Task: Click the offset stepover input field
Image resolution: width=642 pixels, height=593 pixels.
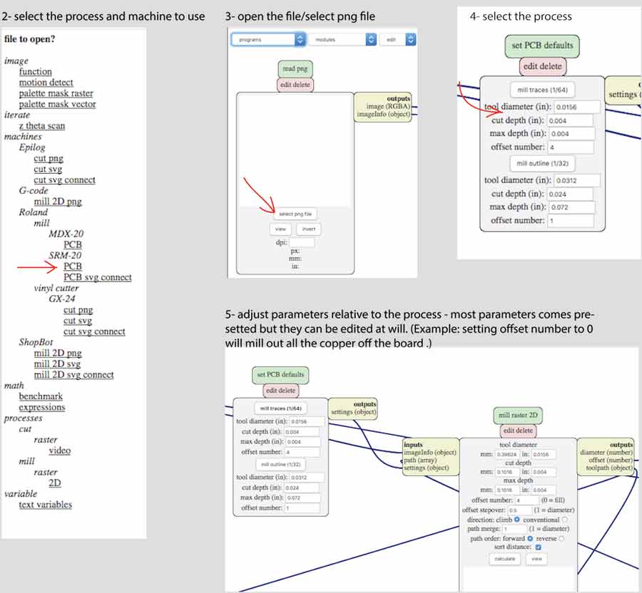Action: click(514, 510)
